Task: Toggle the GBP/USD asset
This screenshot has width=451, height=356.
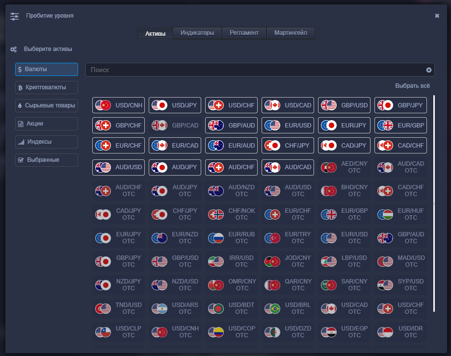Action: [345, 105]
